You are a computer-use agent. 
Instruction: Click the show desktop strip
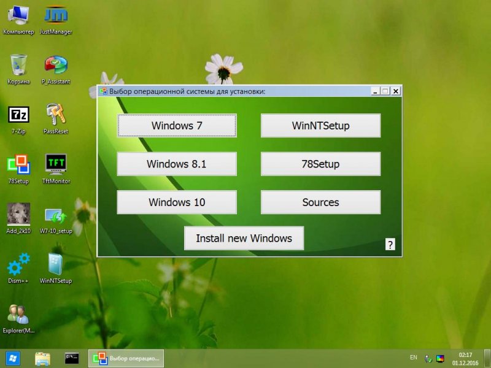pos(487,359)
